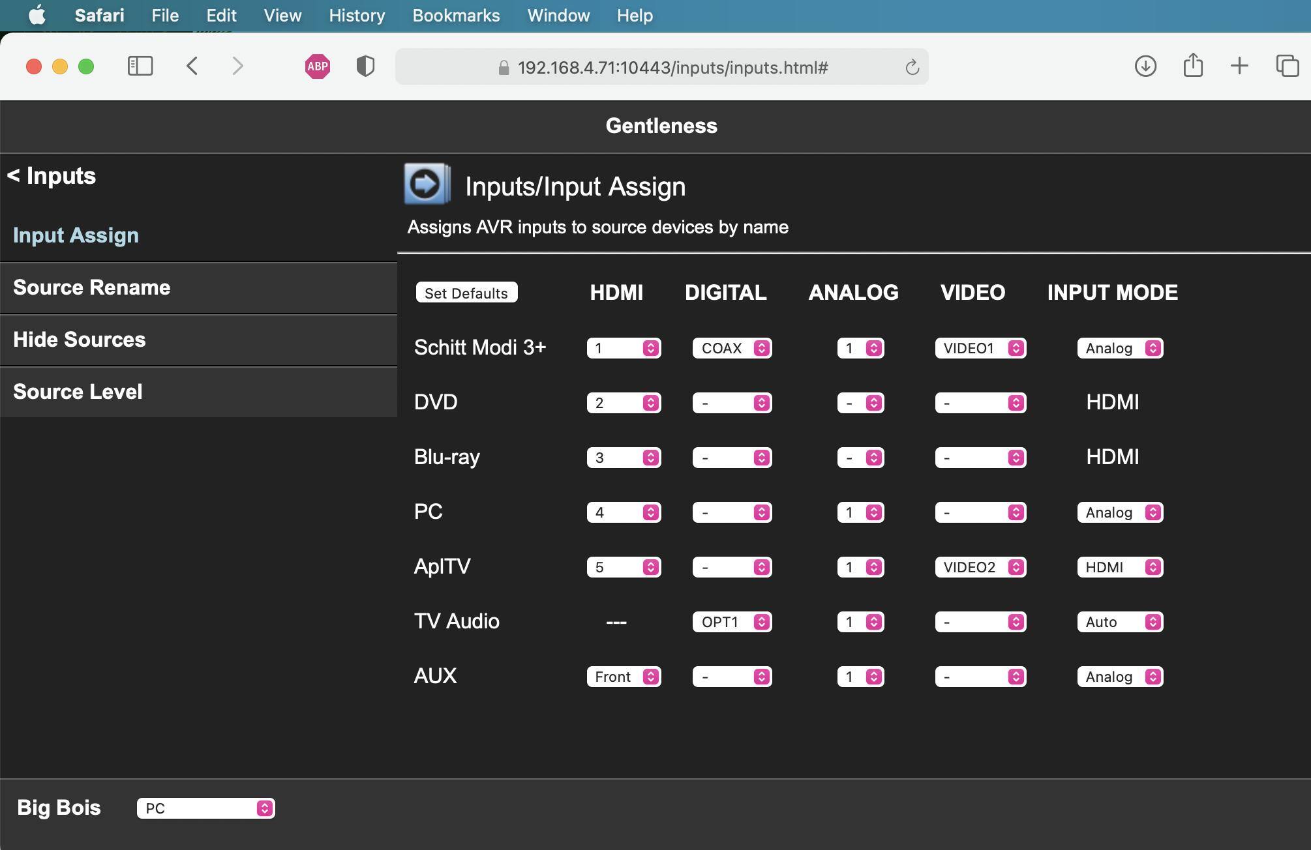Open the Big Bois PC source dropdown
Screen dimensions: 1311x850
pos(205,808)
